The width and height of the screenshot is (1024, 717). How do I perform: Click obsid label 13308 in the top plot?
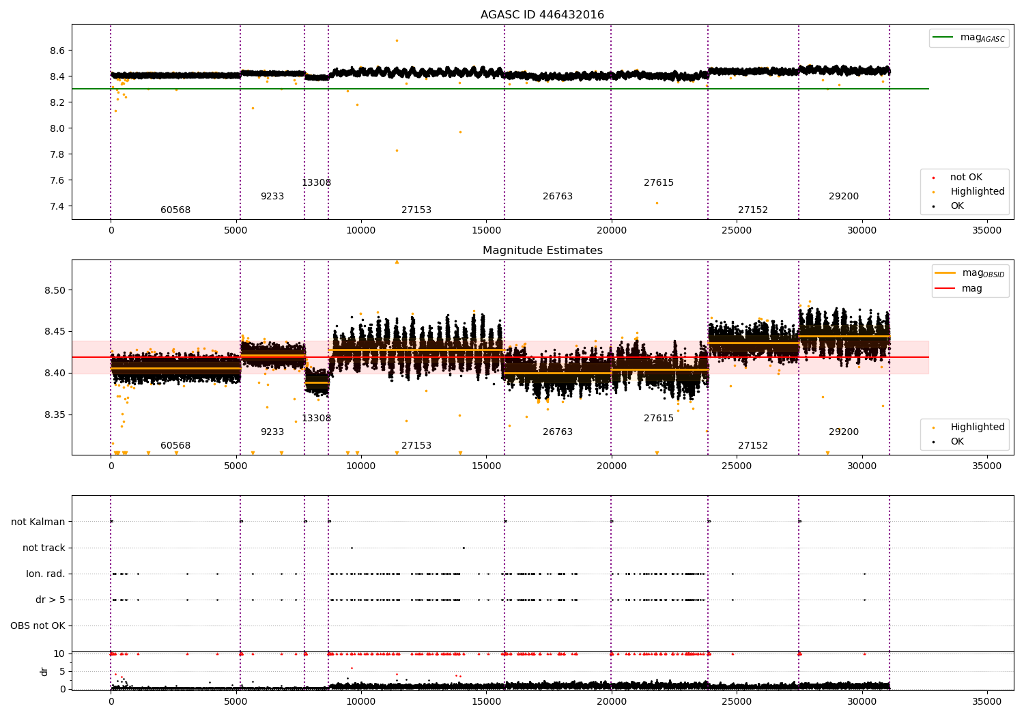[316, 183]
